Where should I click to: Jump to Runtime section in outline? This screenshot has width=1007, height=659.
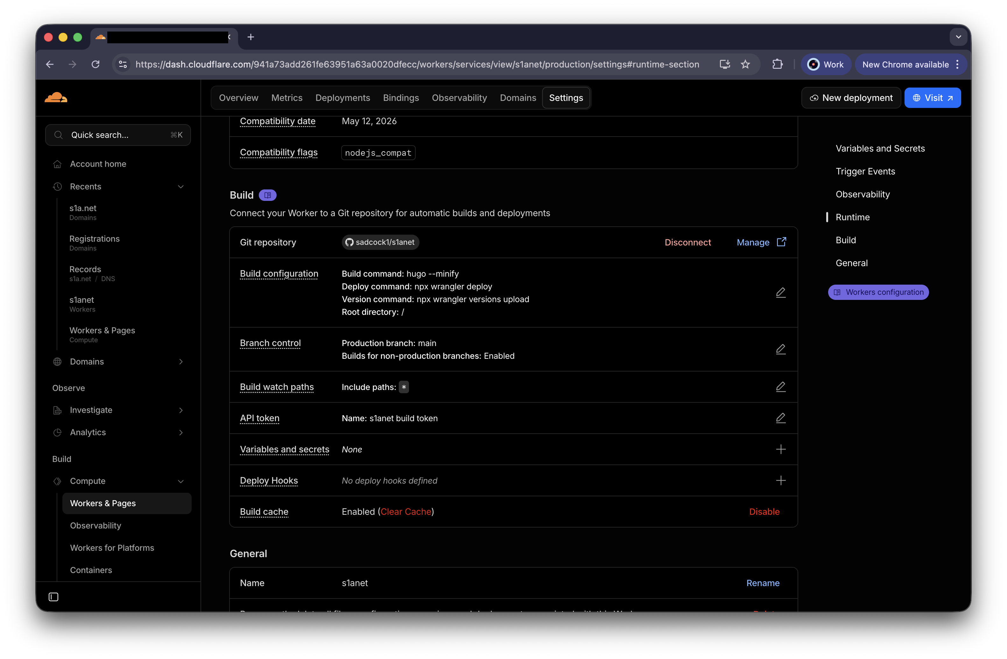853,217
